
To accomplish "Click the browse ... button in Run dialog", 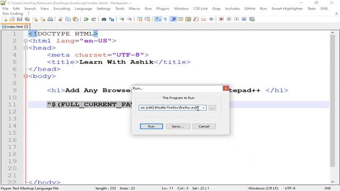I will 212,108.
